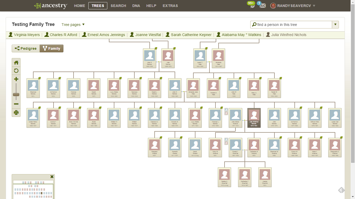This screenshot has height=199, width=355.
Task: Click the refresh tree view icon
Action: 16,71
